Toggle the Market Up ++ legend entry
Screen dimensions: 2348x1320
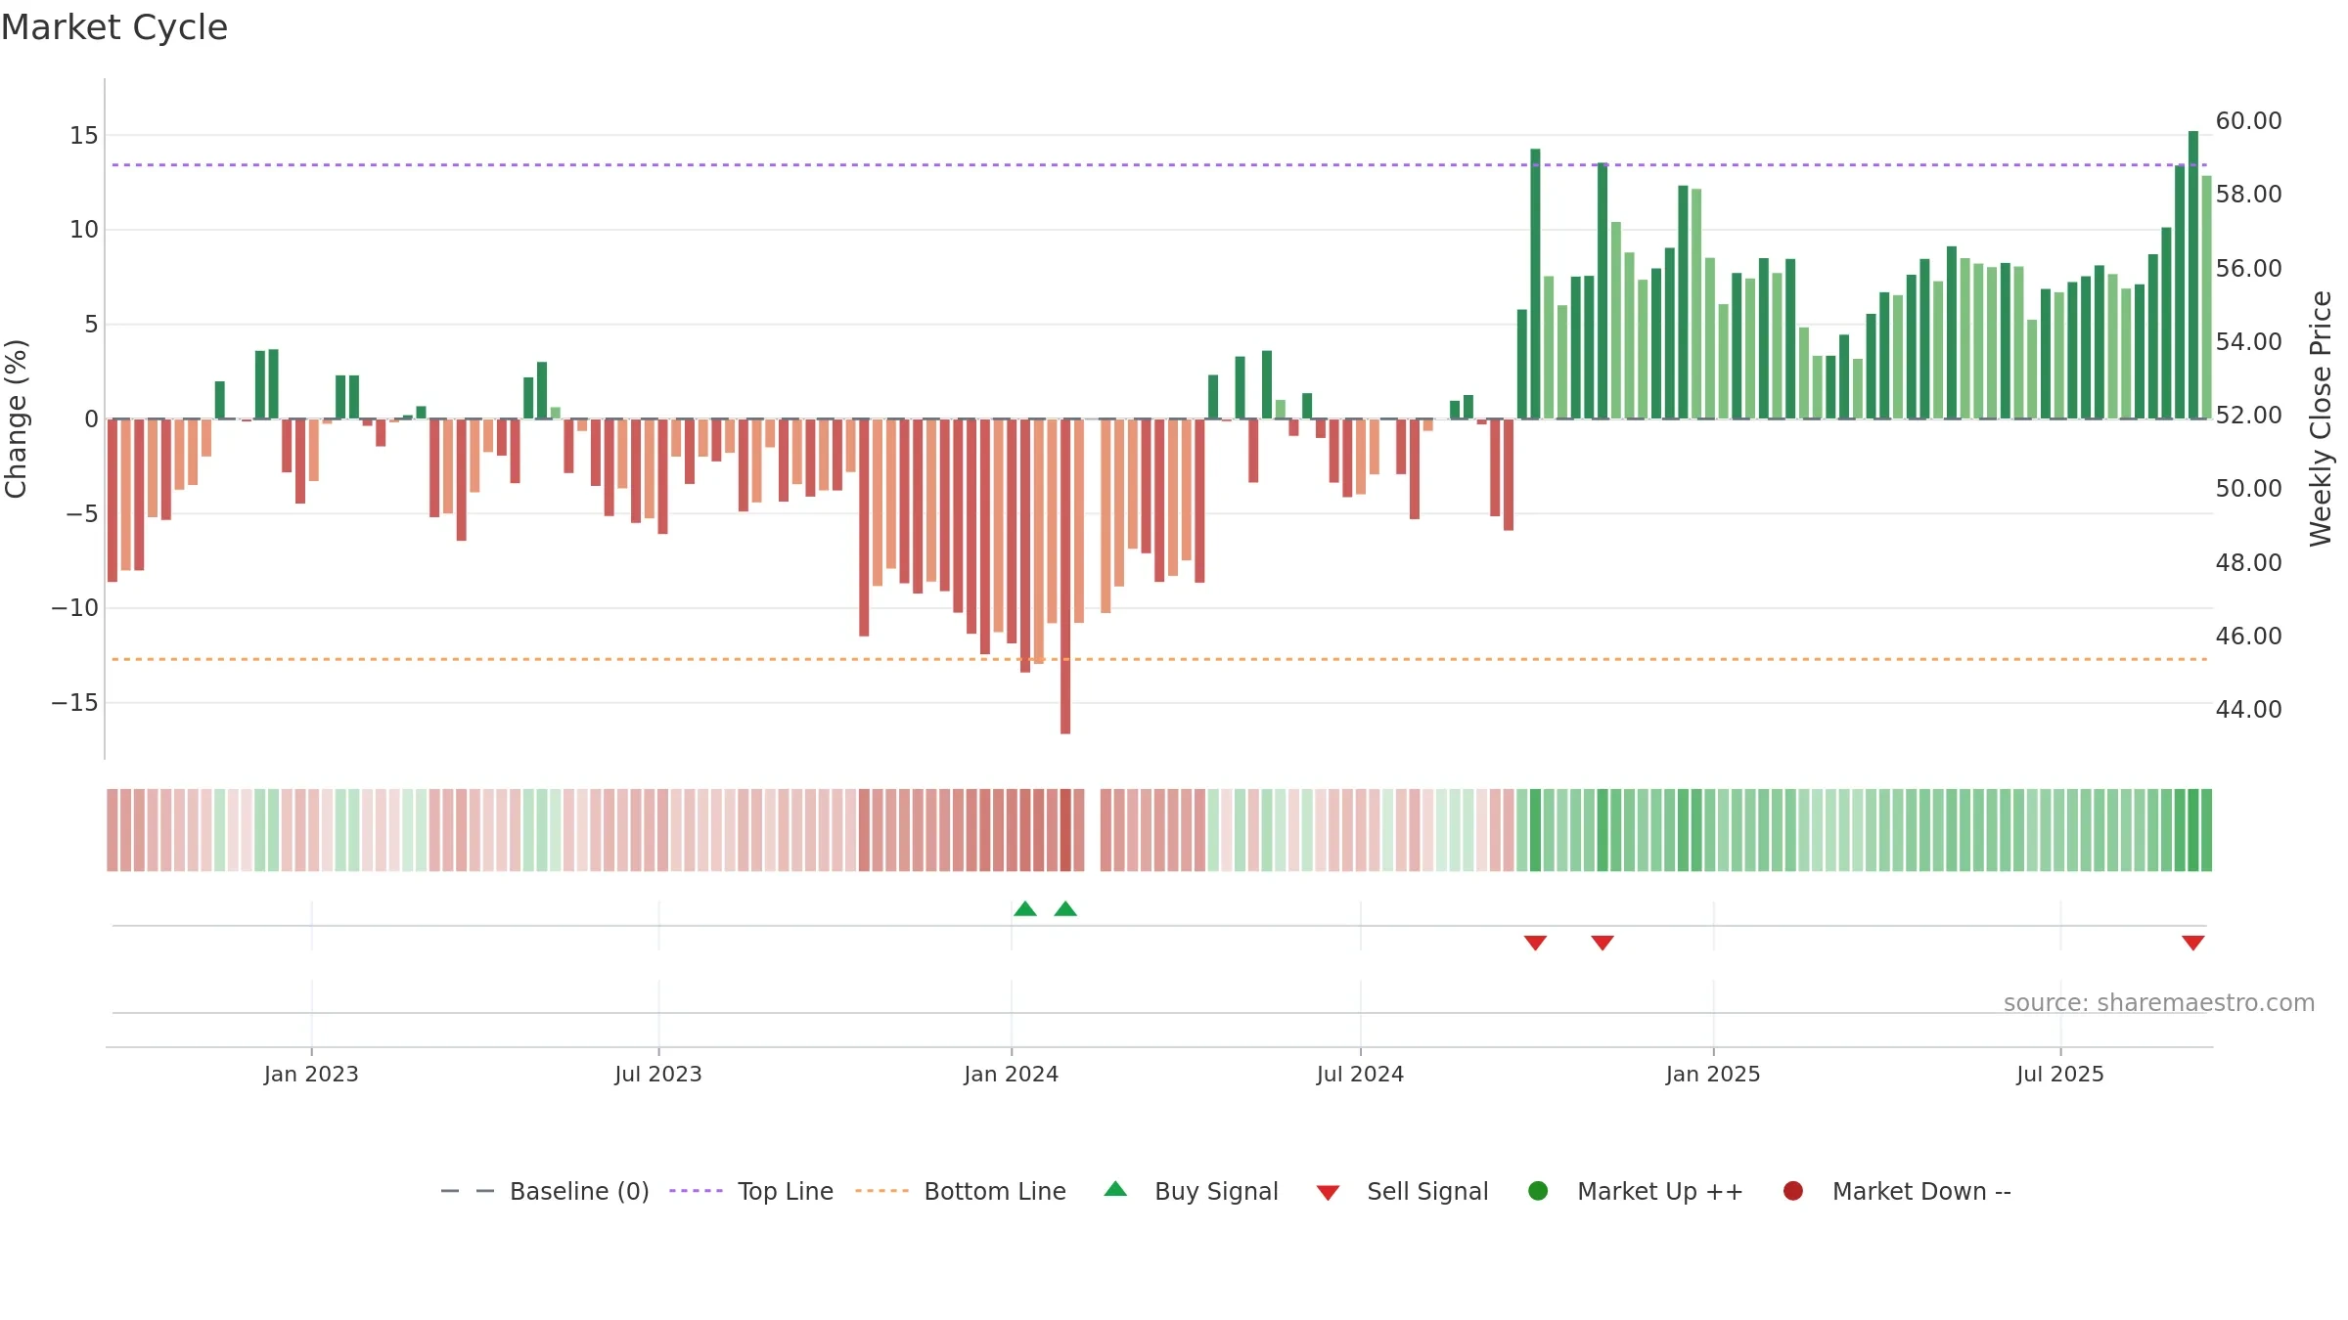(1635, 1191)
